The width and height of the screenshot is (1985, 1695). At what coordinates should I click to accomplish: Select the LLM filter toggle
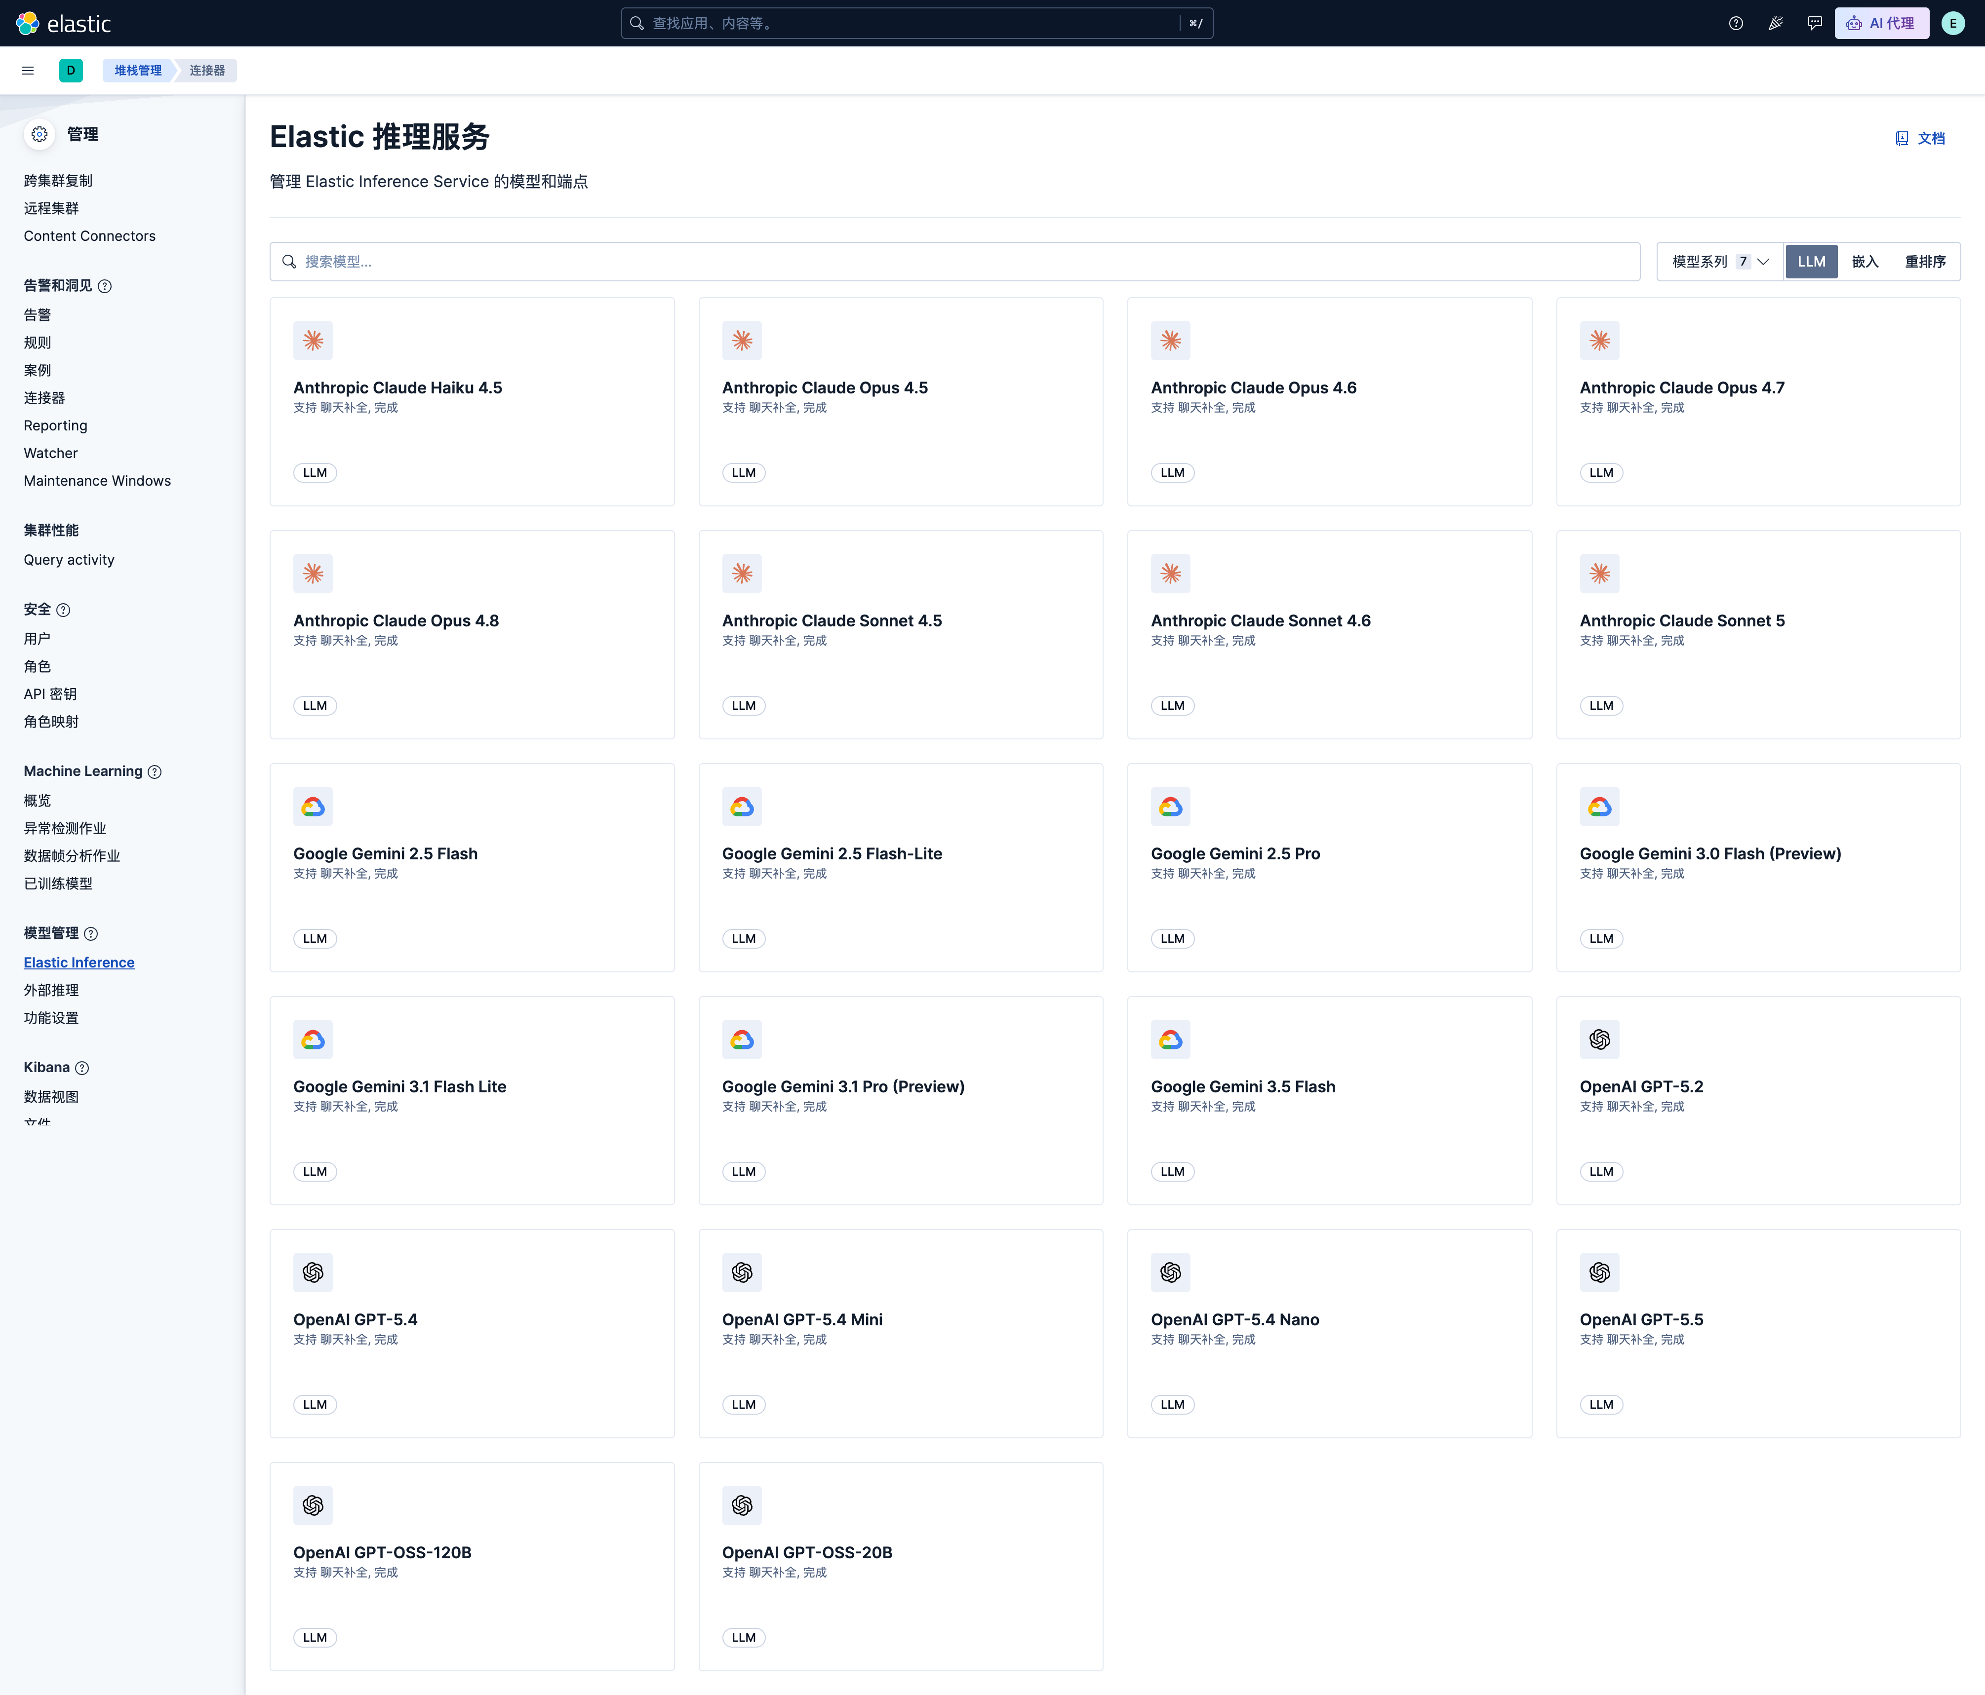1811,262
